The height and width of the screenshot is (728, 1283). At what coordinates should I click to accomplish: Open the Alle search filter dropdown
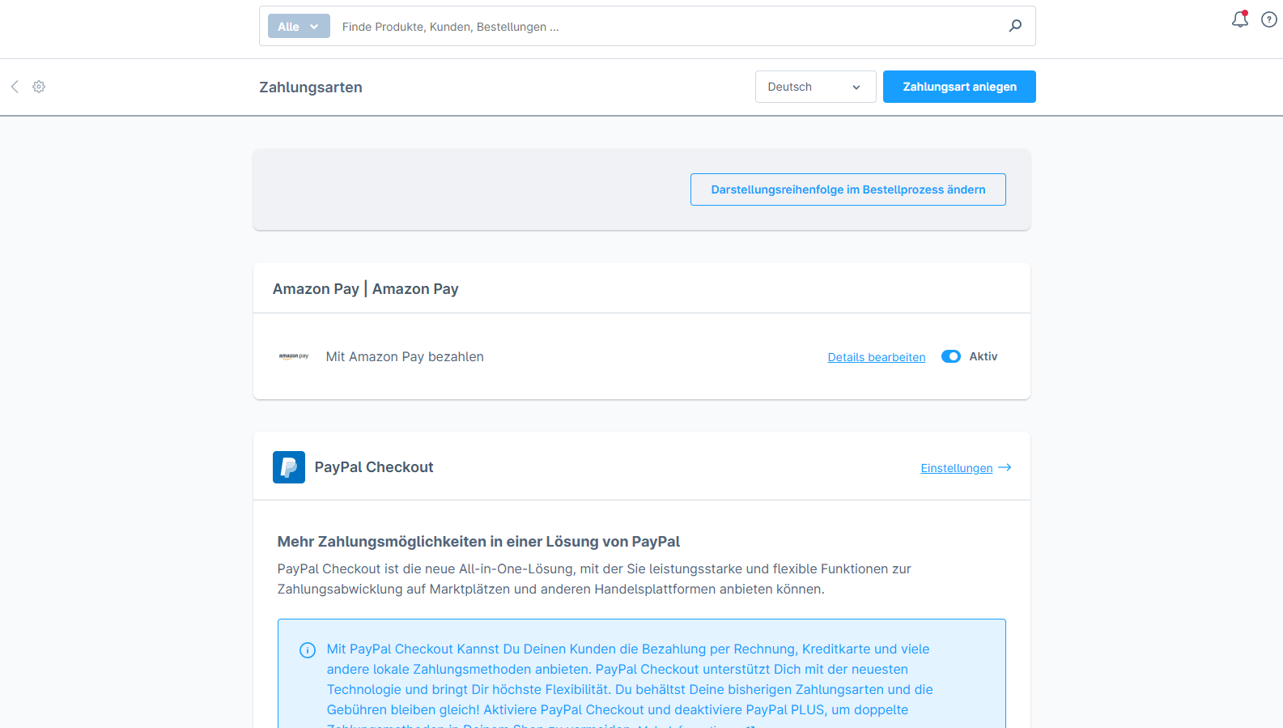[x=299, y=26]
